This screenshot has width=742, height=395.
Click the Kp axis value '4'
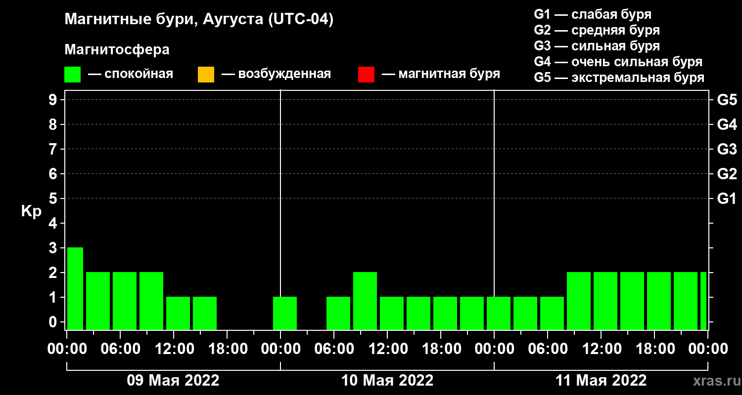click(x=54, y=223)
